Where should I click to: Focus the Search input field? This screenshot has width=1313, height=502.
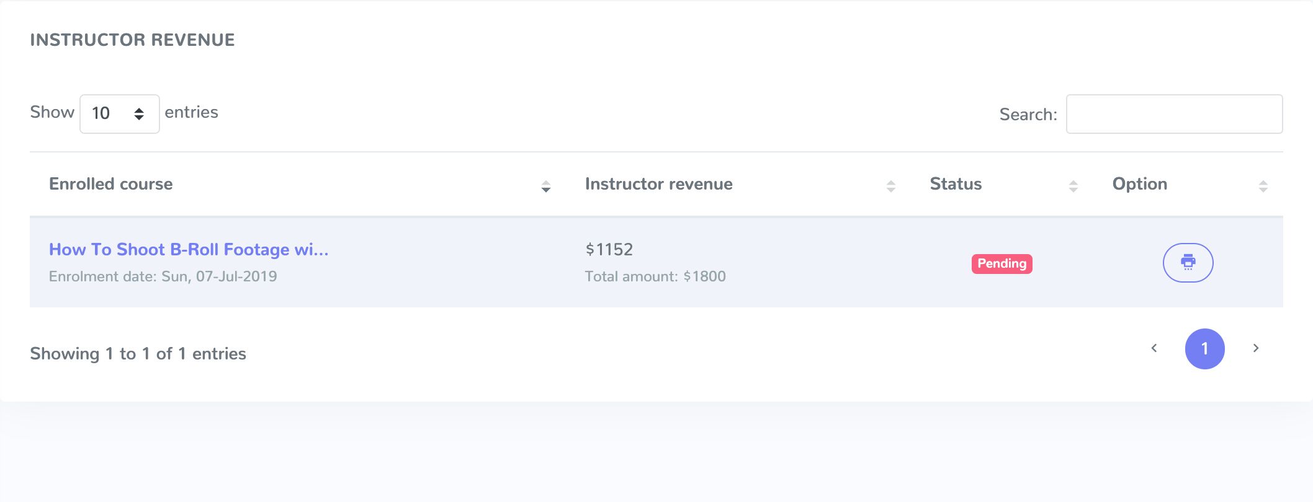pos(1174,114)
